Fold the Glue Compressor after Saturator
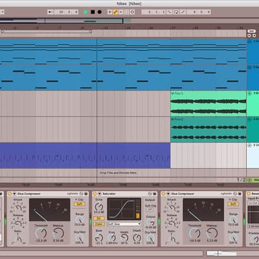259x259 pixels. coord(168,194)
